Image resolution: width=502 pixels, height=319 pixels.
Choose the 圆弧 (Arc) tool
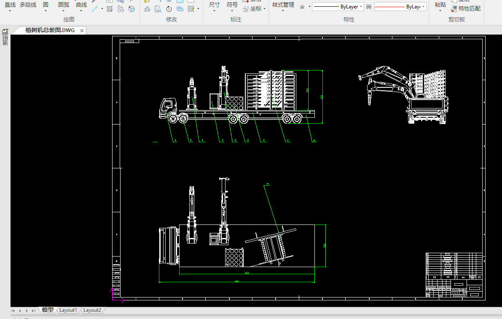click(64, 5)
